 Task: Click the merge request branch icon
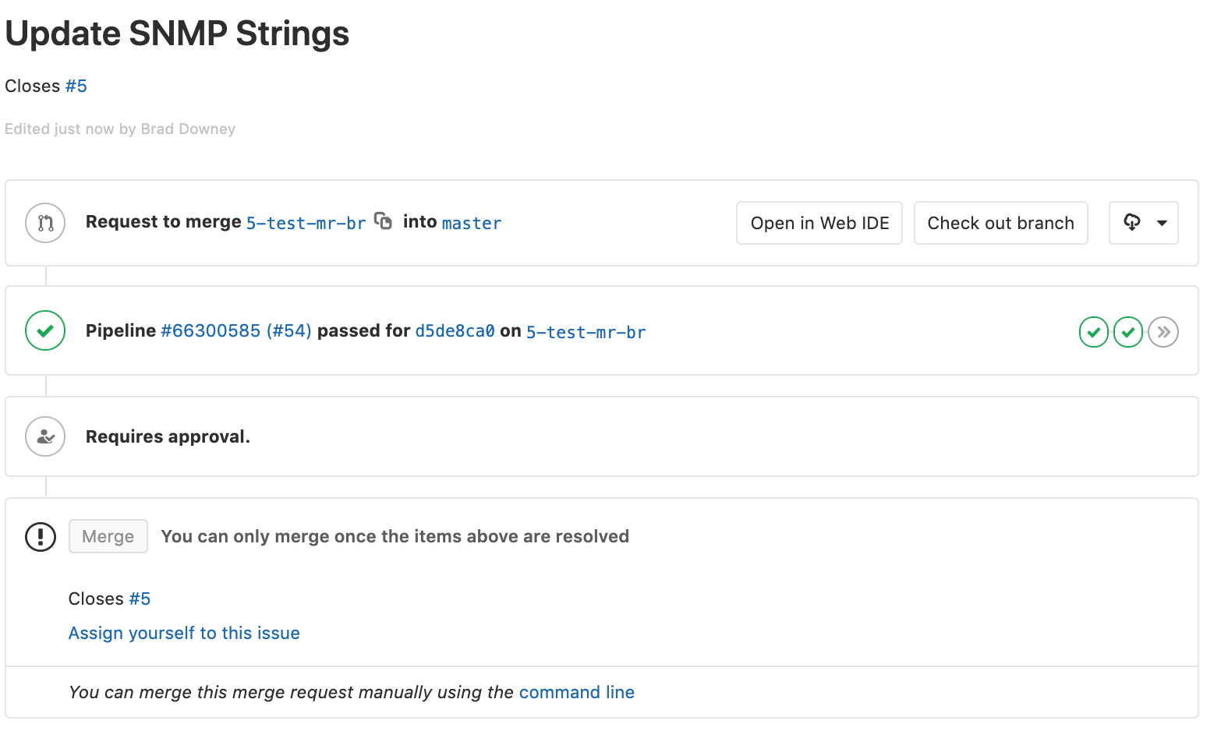click(45, 223)
